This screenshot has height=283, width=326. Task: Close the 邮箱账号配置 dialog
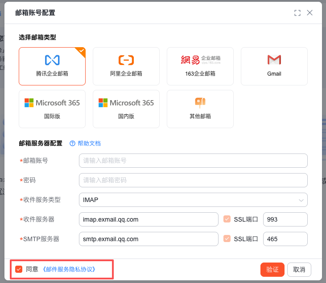[310, 13]
